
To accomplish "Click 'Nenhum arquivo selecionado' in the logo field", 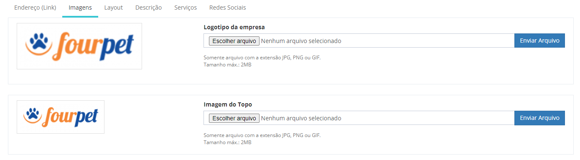I will tap(301, 41).
